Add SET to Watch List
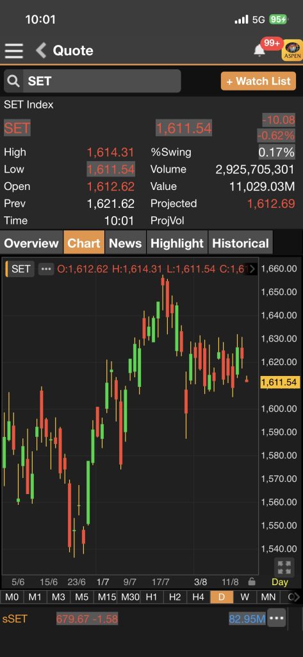The height and width of the screenshot is (657, 303). coord(258,81)
